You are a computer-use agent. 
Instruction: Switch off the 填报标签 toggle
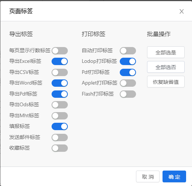(x=60, y=126)
